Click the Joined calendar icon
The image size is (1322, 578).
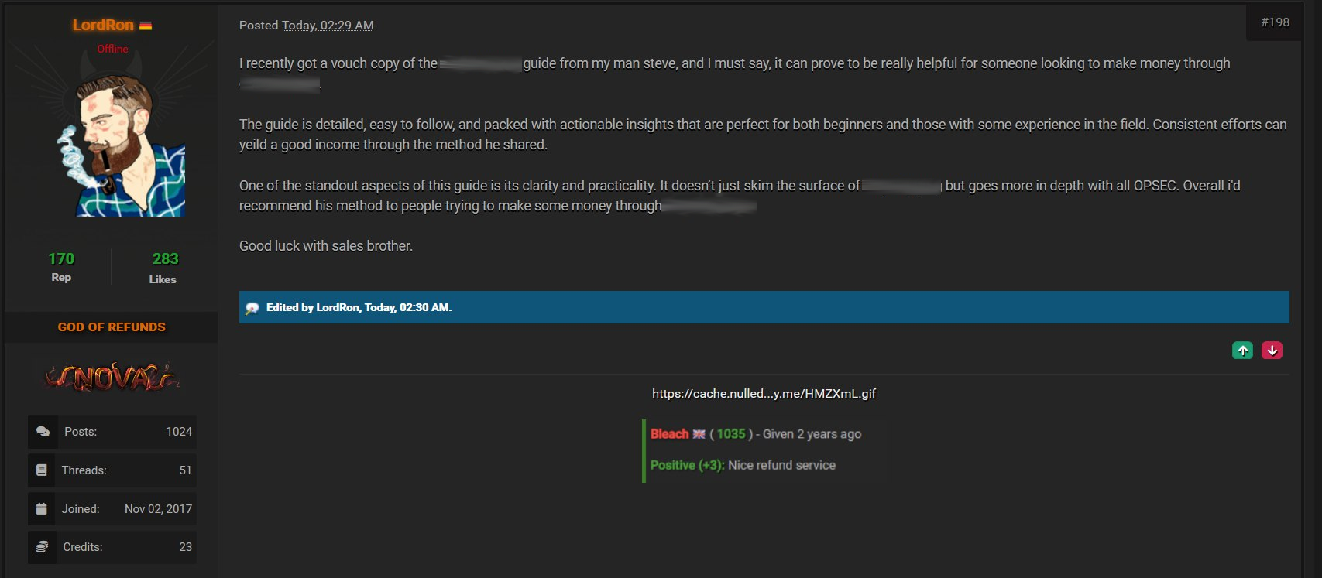click(x=42, y=509)
